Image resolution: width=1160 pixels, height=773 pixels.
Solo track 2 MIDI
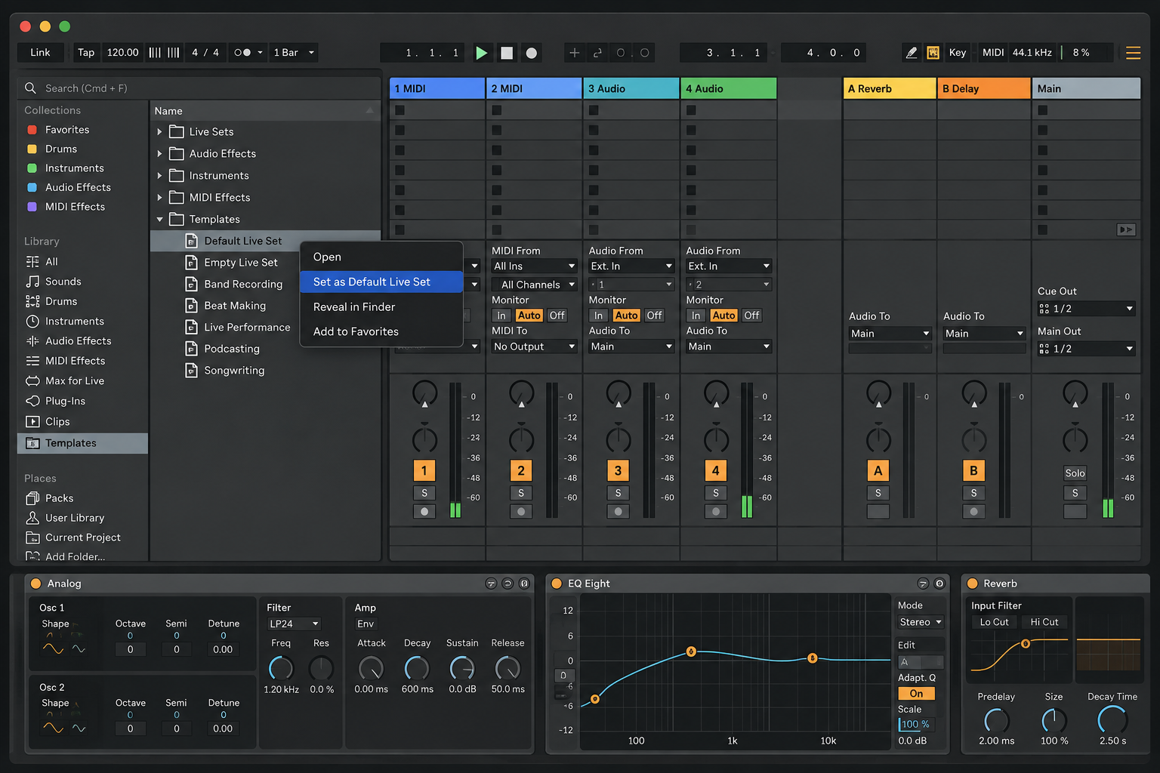pos(521,493)
